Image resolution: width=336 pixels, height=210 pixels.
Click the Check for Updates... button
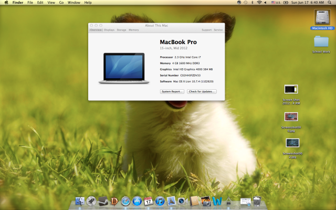(x=202, y=91)
